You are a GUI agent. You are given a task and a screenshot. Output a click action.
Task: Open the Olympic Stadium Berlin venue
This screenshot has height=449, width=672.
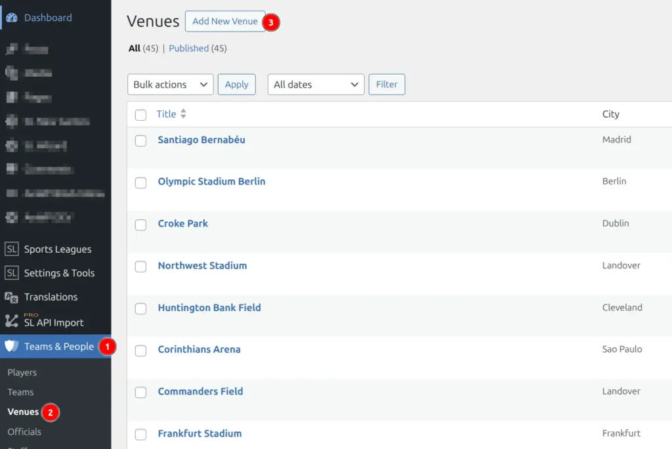click(x=211, y=181)
